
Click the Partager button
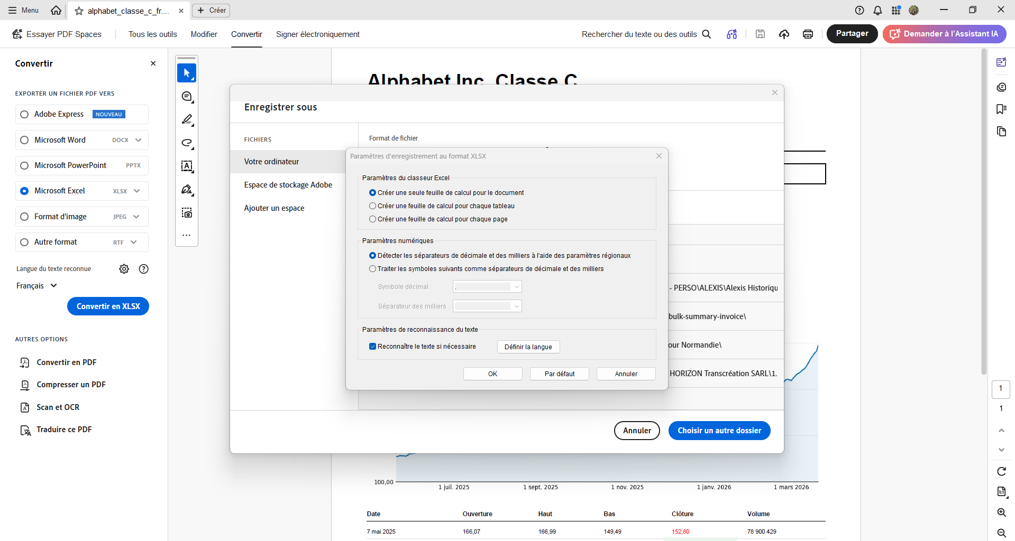tap(852, 34)
